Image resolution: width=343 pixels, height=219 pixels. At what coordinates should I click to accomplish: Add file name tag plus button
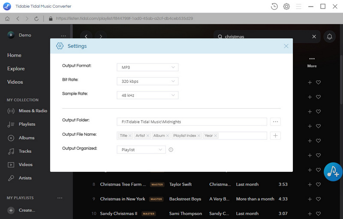[x=275, y=136]
